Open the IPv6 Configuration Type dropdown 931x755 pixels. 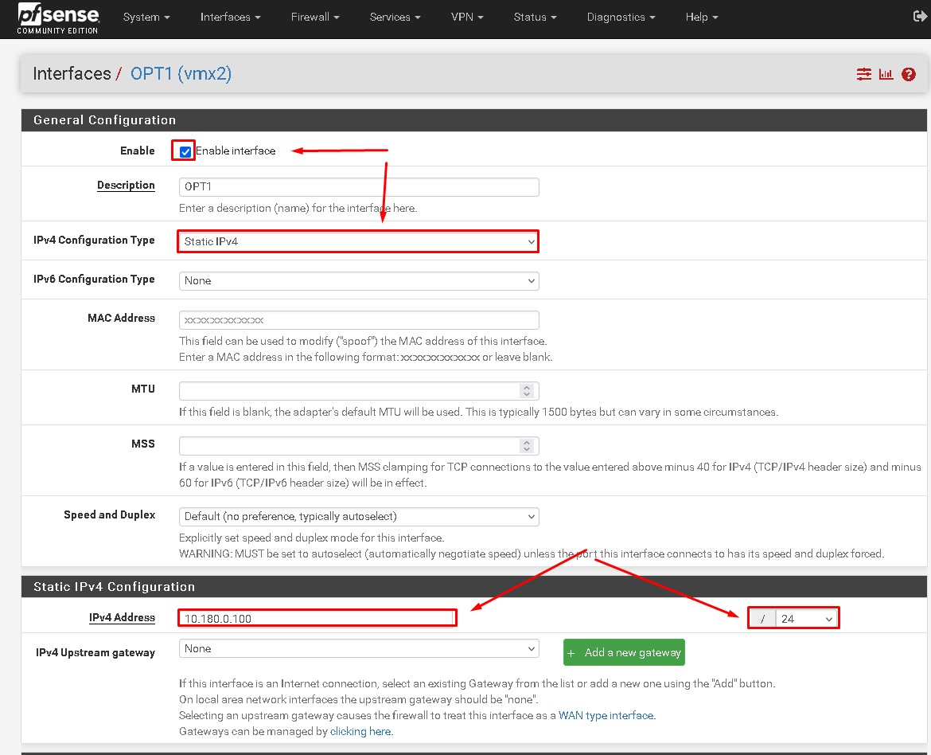coord(358,280)
